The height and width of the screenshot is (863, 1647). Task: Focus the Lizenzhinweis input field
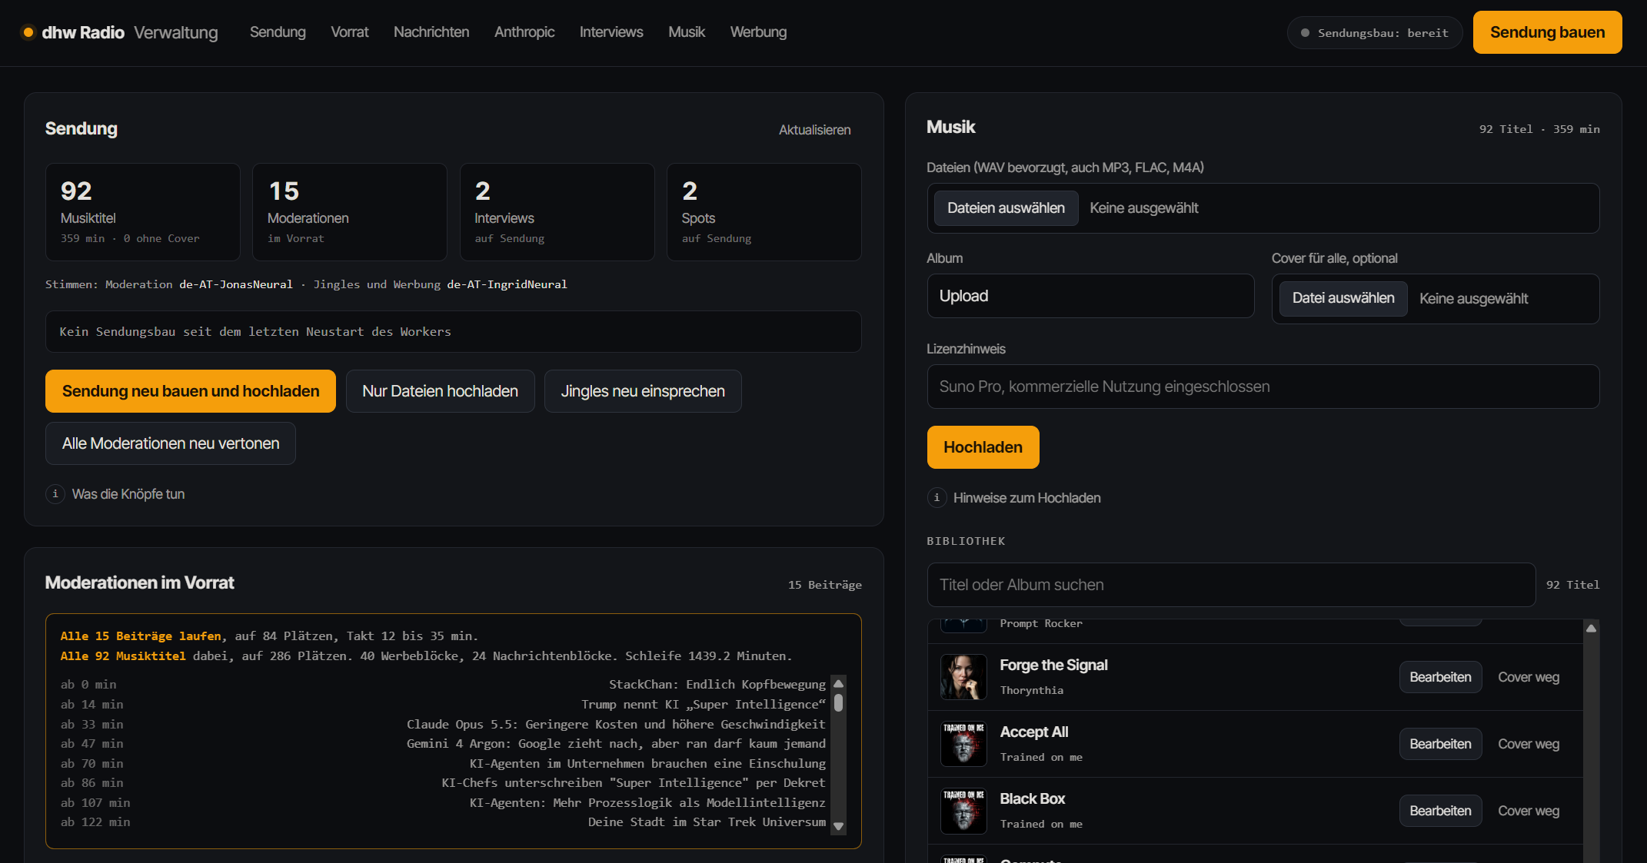(x=1263, y=387)
